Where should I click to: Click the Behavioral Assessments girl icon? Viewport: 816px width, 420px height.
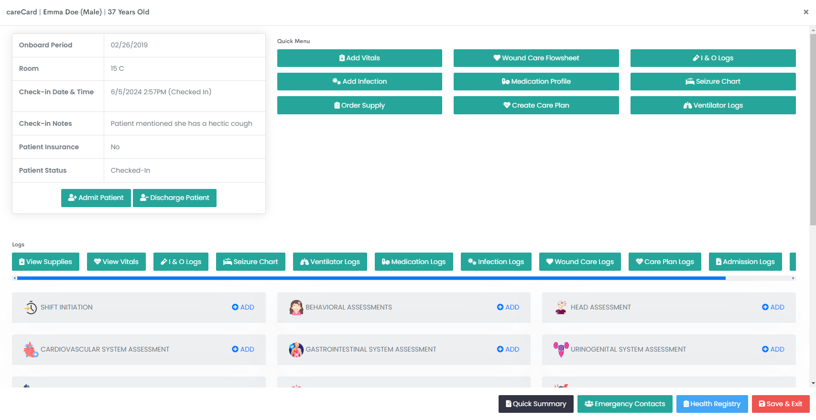pos(296,308)
